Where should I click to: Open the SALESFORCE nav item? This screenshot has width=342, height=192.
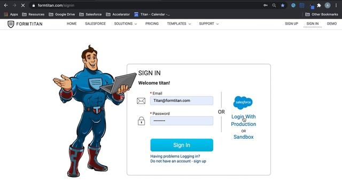pos(95,23)
